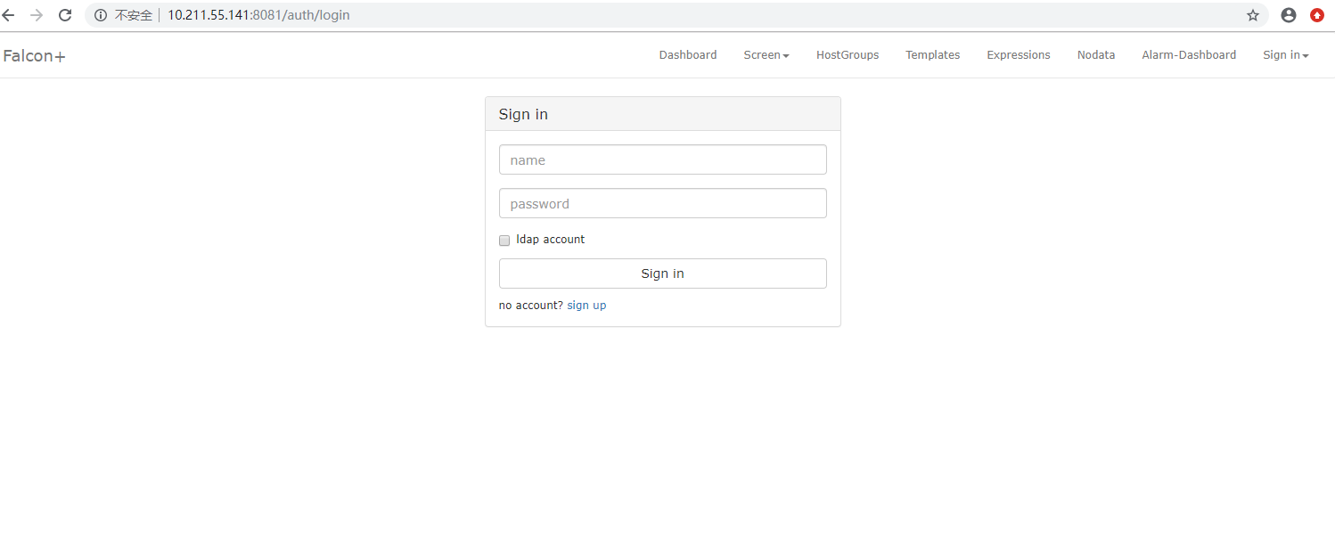Enable the ldap account checkbox
Screen dimensions: 1335x555
click(504, 241)
